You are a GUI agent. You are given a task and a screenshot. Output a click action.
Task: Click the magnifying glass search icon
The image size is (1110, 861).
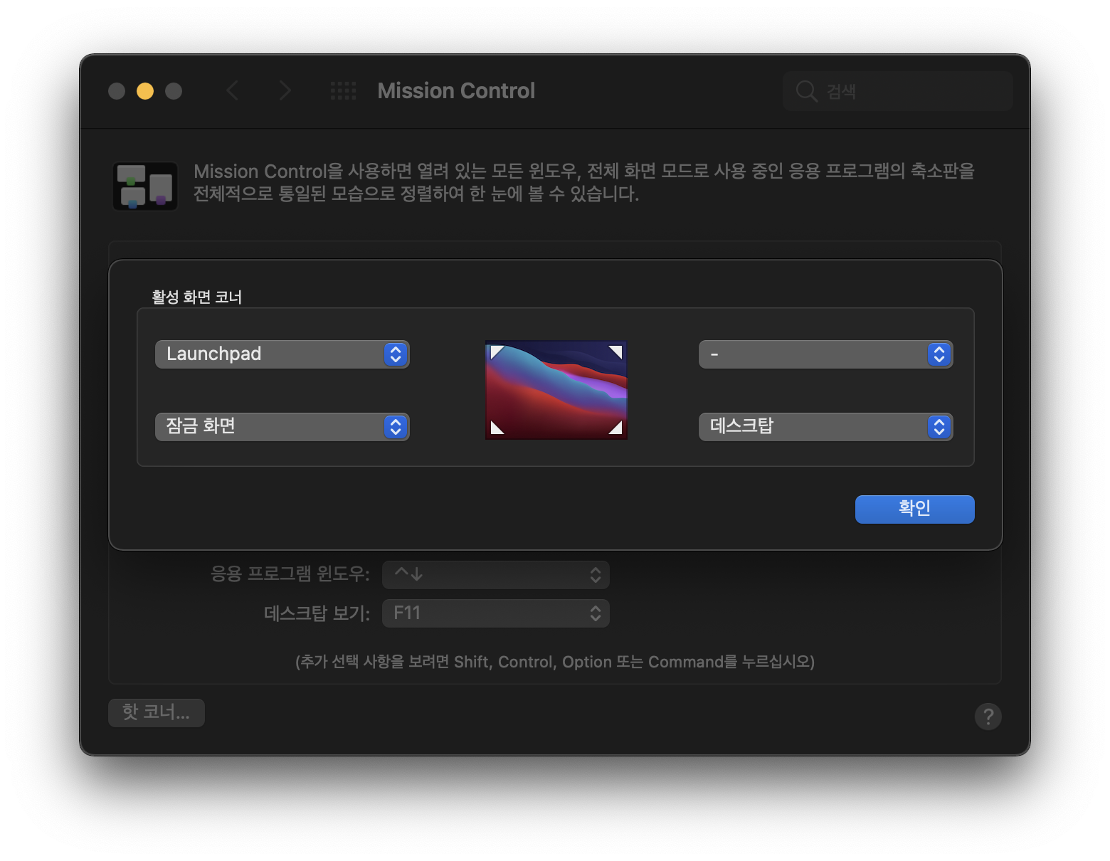[806, 91]
